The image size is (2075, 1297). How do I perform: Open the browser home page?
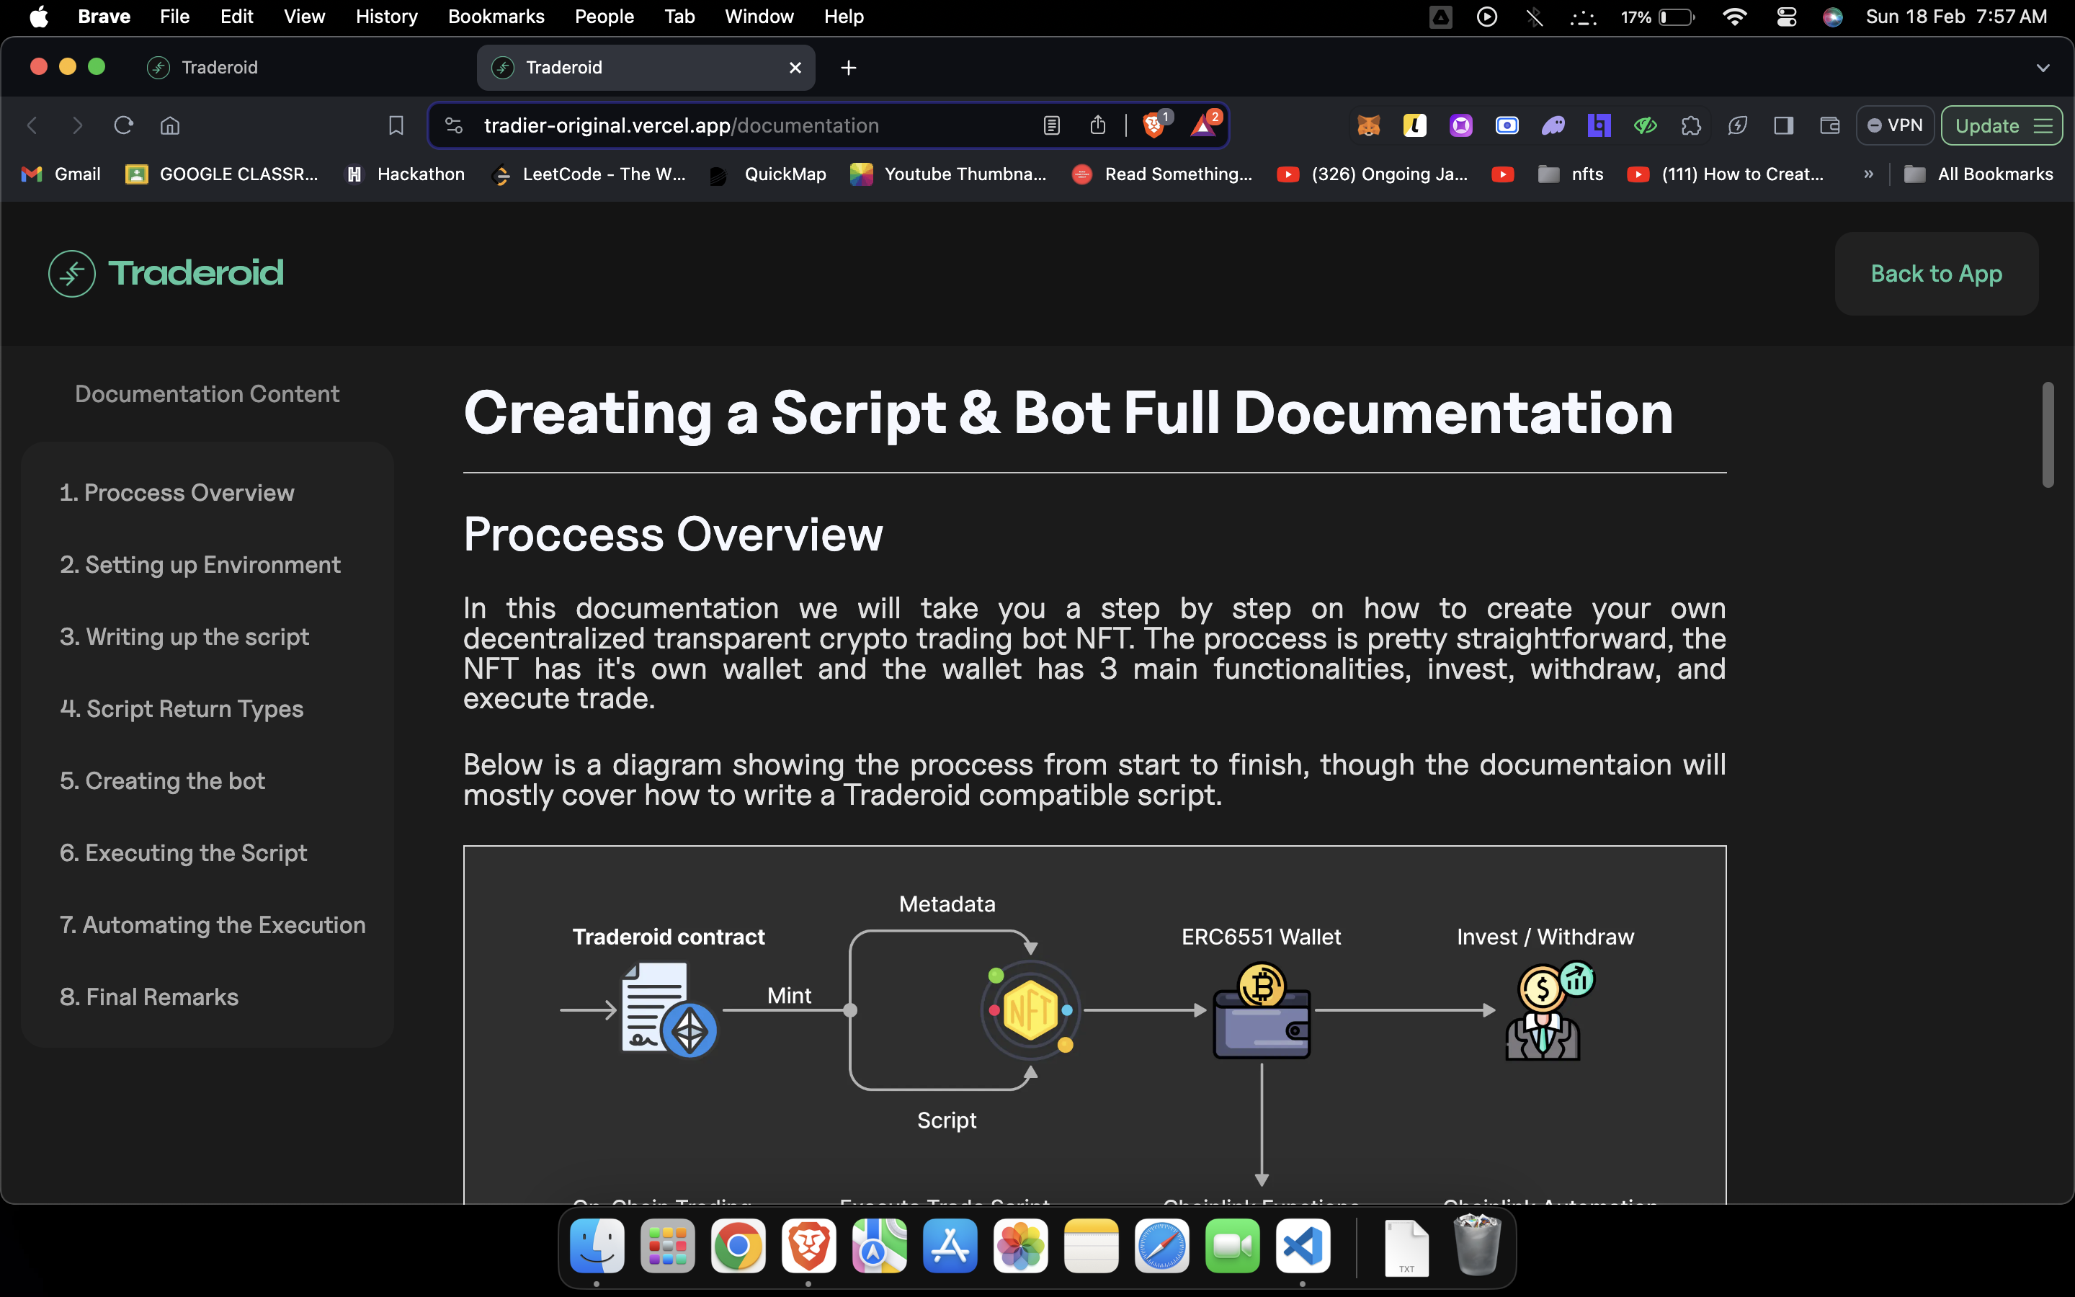click(170, 125)
